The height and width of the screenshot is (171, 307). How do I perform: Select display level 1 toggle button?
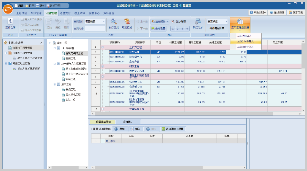pyautogui.click(x=173, y=29)
